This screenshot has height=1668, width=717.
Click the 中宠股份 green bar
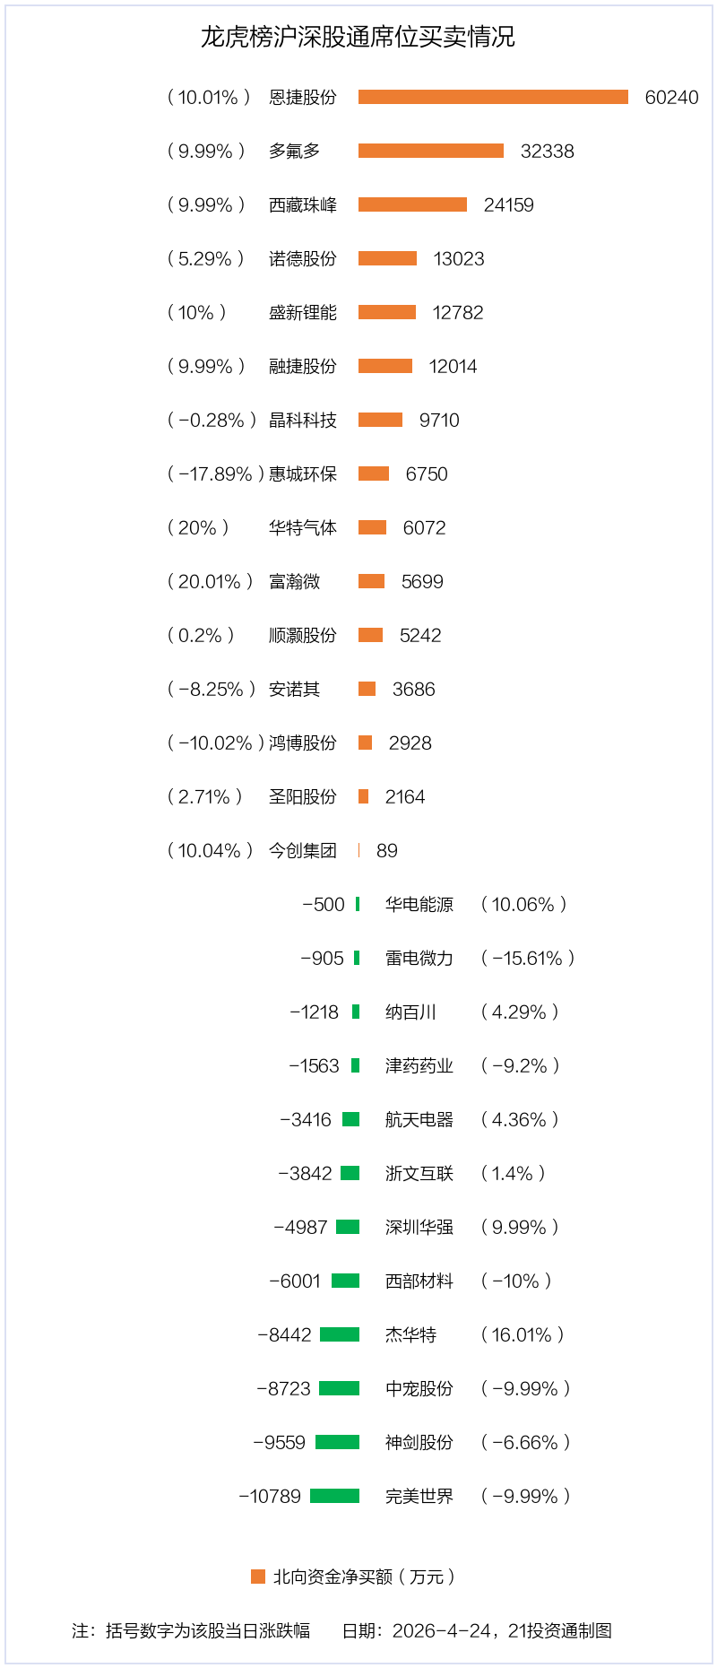[339, 1388]
